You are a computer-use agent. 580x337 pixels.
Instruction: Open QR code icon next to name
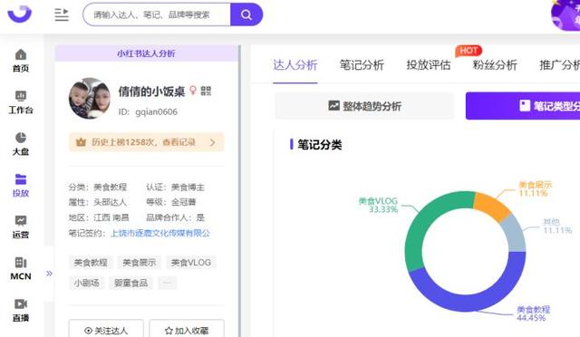(206, 91)
